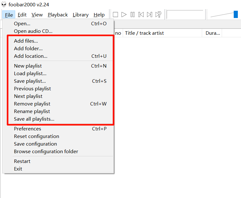Click the Stop playback button
This screenshot has height=198, width=241.
pyautogui.click(x=115, y=15)
